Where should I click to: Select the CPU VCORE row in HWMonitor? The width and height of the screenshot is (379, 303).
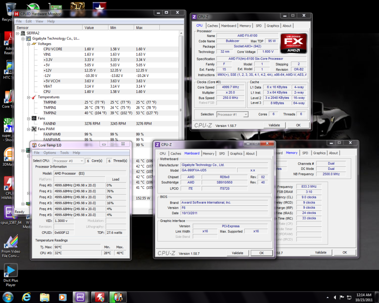[x=97, y=49]
